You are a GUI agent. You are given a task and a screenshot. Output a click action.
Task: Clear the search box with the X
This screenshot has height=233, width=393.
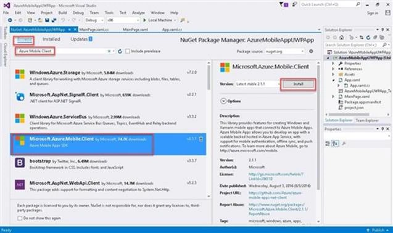[109, 51]
